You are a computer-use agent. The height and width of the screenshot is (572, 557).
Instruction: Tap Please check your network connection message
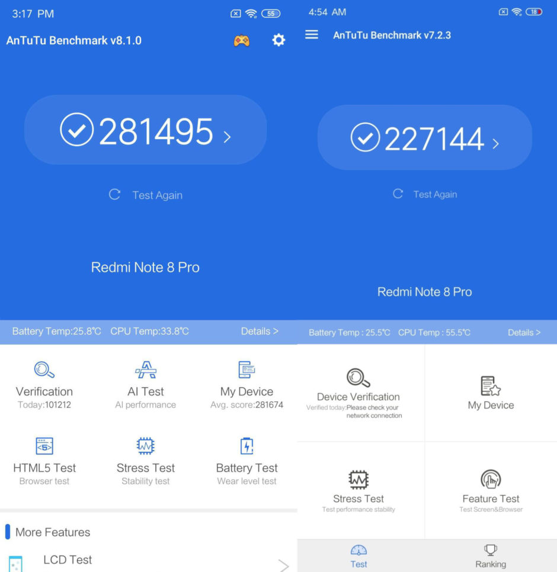click(374, 412)
